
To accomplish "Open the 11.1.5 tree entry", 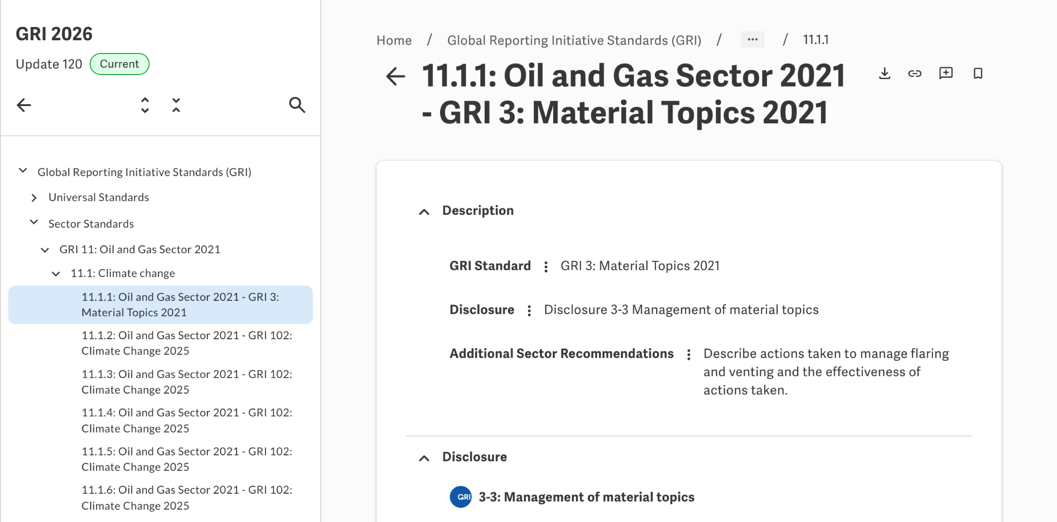I will [187, 459].
